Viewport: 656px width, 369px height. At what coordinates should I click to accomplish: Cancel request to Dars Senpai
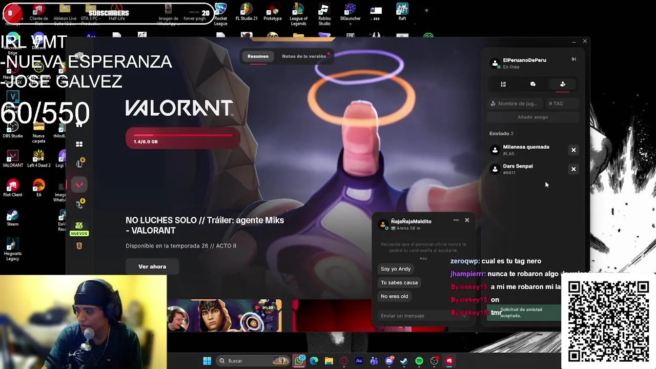click(573, 169)
